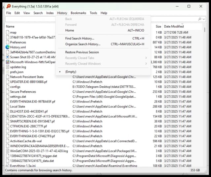The height and width of the screenshot is (177, 211).
Task: Open the File menu
Action: (9, 13)
